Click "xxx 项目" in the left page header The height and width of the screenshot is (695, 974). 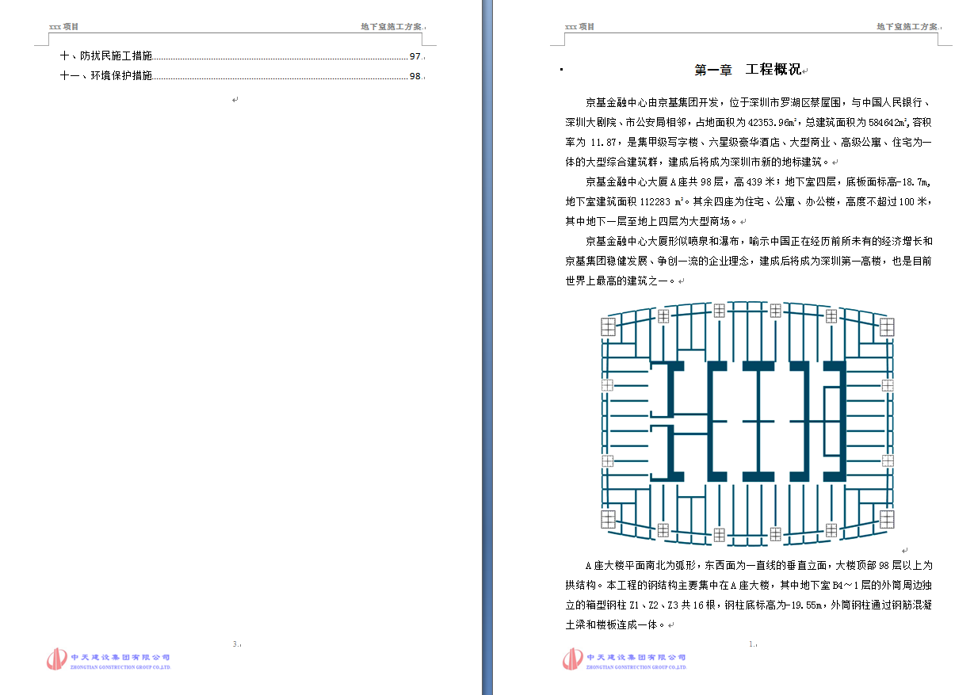(x=64, y=26)
